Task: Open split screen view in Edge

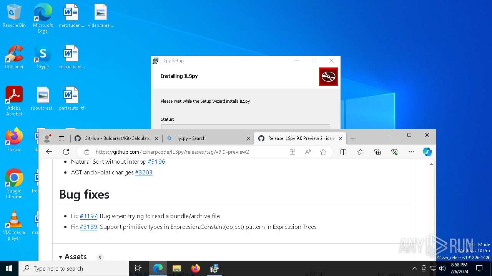Action: [344, 152]
